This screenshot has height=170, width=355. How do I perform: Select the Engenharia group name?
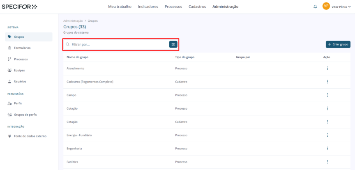coord(74,149)
